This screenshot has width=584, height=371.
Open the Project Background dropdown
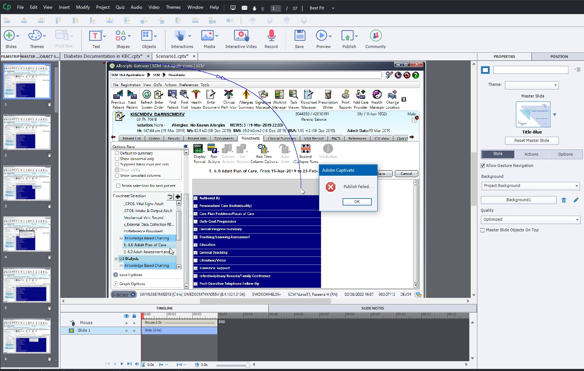tap(530, 186)
